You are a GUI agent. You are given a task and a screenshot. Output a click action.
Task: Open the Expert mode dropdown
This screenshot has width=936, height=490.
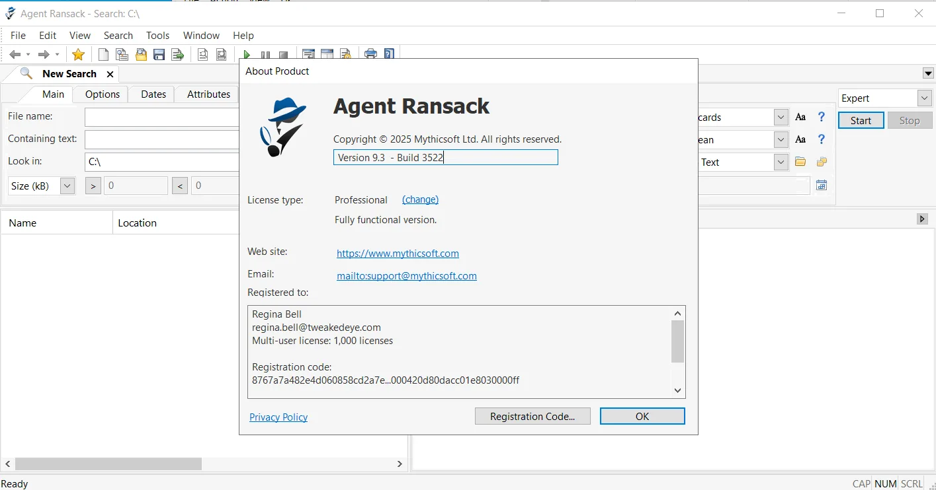pos(924,98)
